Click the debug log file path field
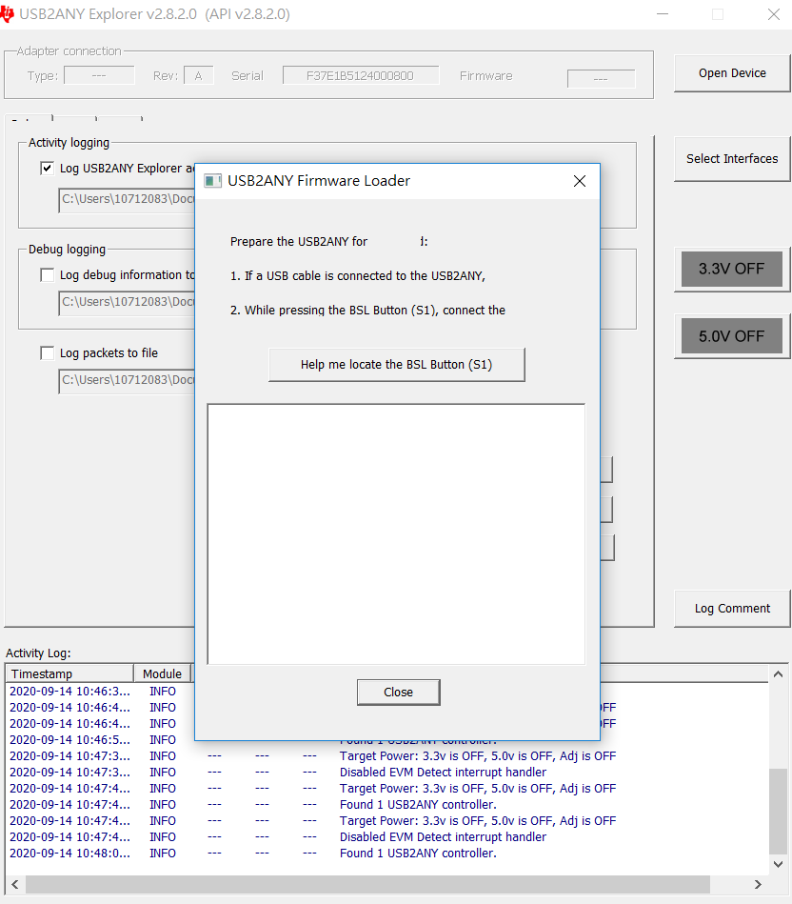Image resolution: width=792 pixels, height=904 pixels. click(127, 303)
